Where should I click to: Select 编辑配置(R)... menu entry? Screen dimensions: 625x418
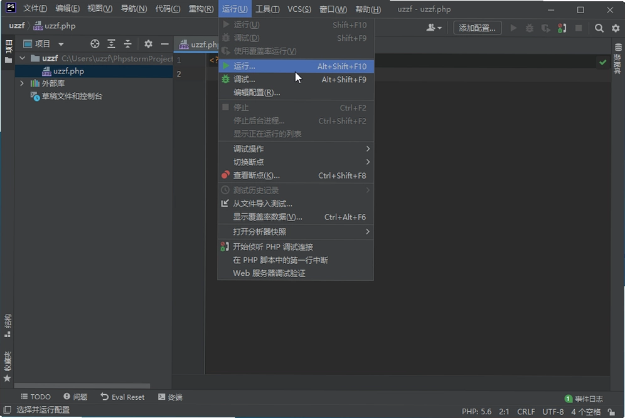tap(296, 92)
